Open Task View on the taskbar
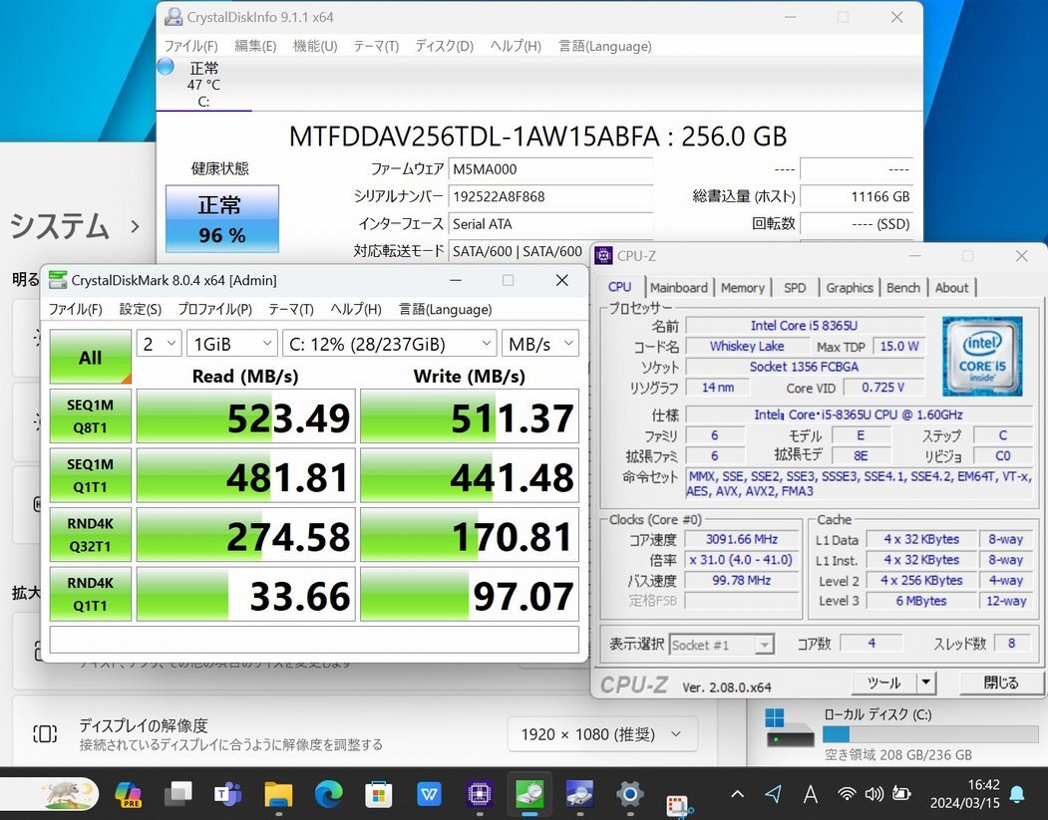The image size is (1048, 820). click(x=178, y=794)
